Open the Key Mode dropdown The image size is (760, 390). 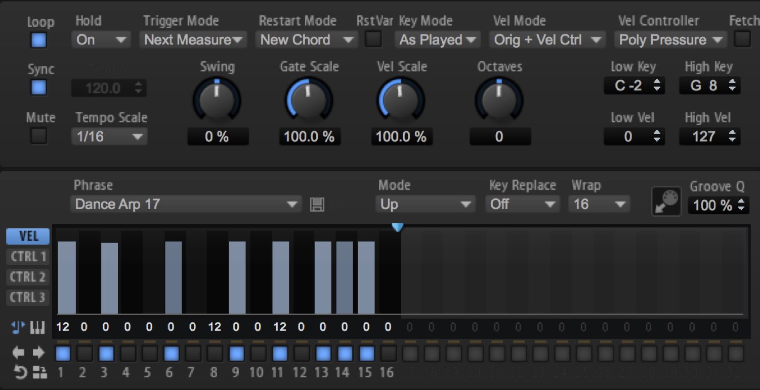coord(438,39)
